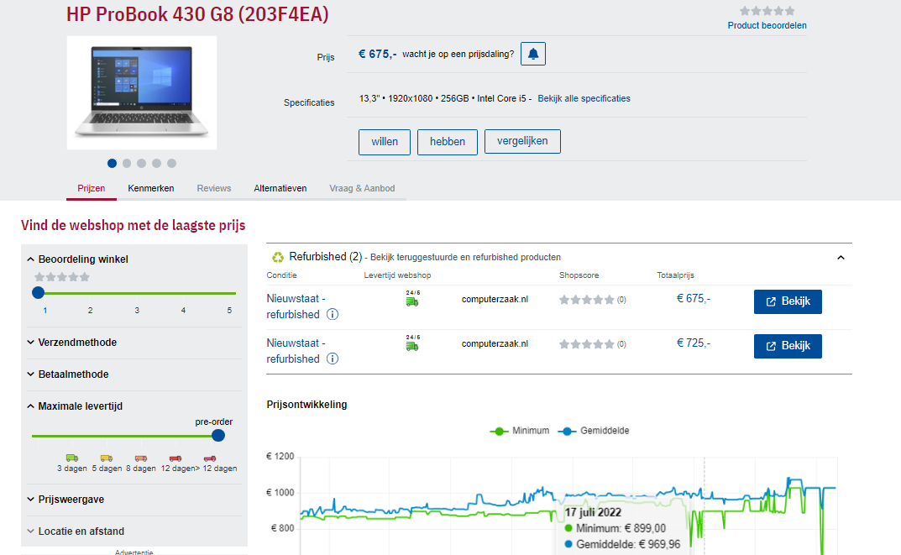Click the Totaalprijs column header

click(676, 275)
